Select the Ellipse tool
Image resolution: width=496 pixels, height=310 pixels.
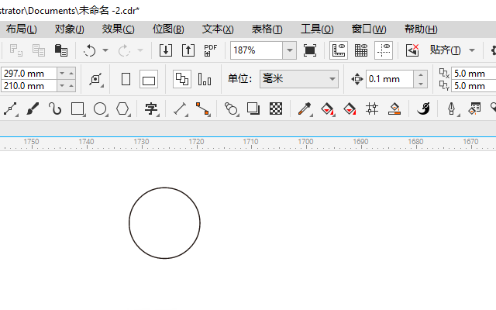coord(100,108)
